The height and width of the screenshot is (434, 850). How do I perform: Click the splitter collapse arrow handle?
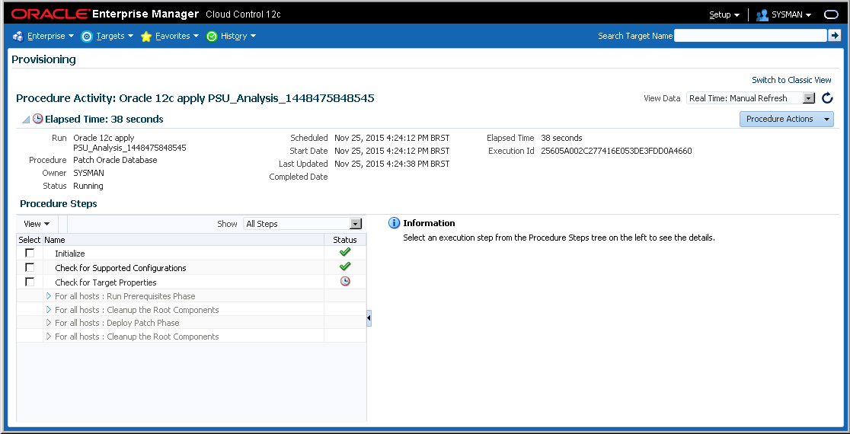369,318
